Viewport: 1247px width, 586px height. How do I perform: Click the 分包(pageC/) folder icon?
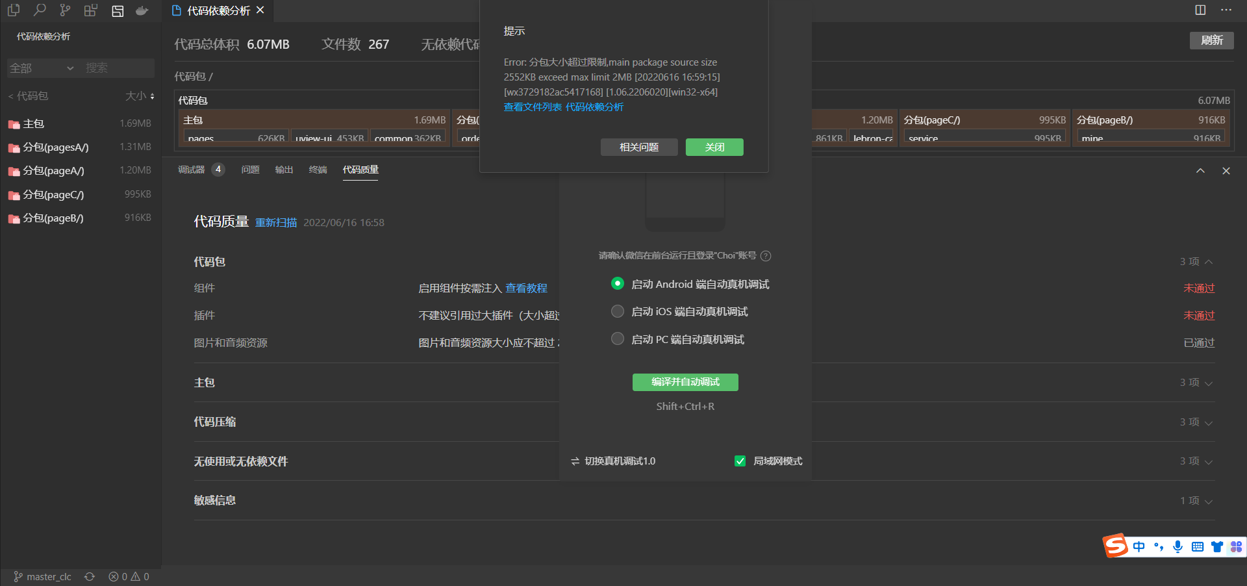tap(14, 196)
